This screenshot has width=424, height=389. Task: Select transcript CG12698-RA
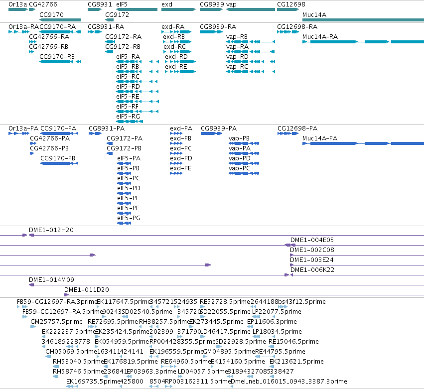[288, 32]
